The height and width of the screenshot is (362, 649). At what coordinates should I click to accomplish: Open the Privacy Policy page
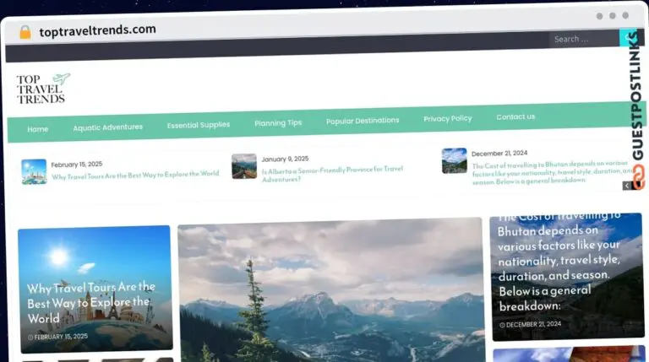point(447,119)
